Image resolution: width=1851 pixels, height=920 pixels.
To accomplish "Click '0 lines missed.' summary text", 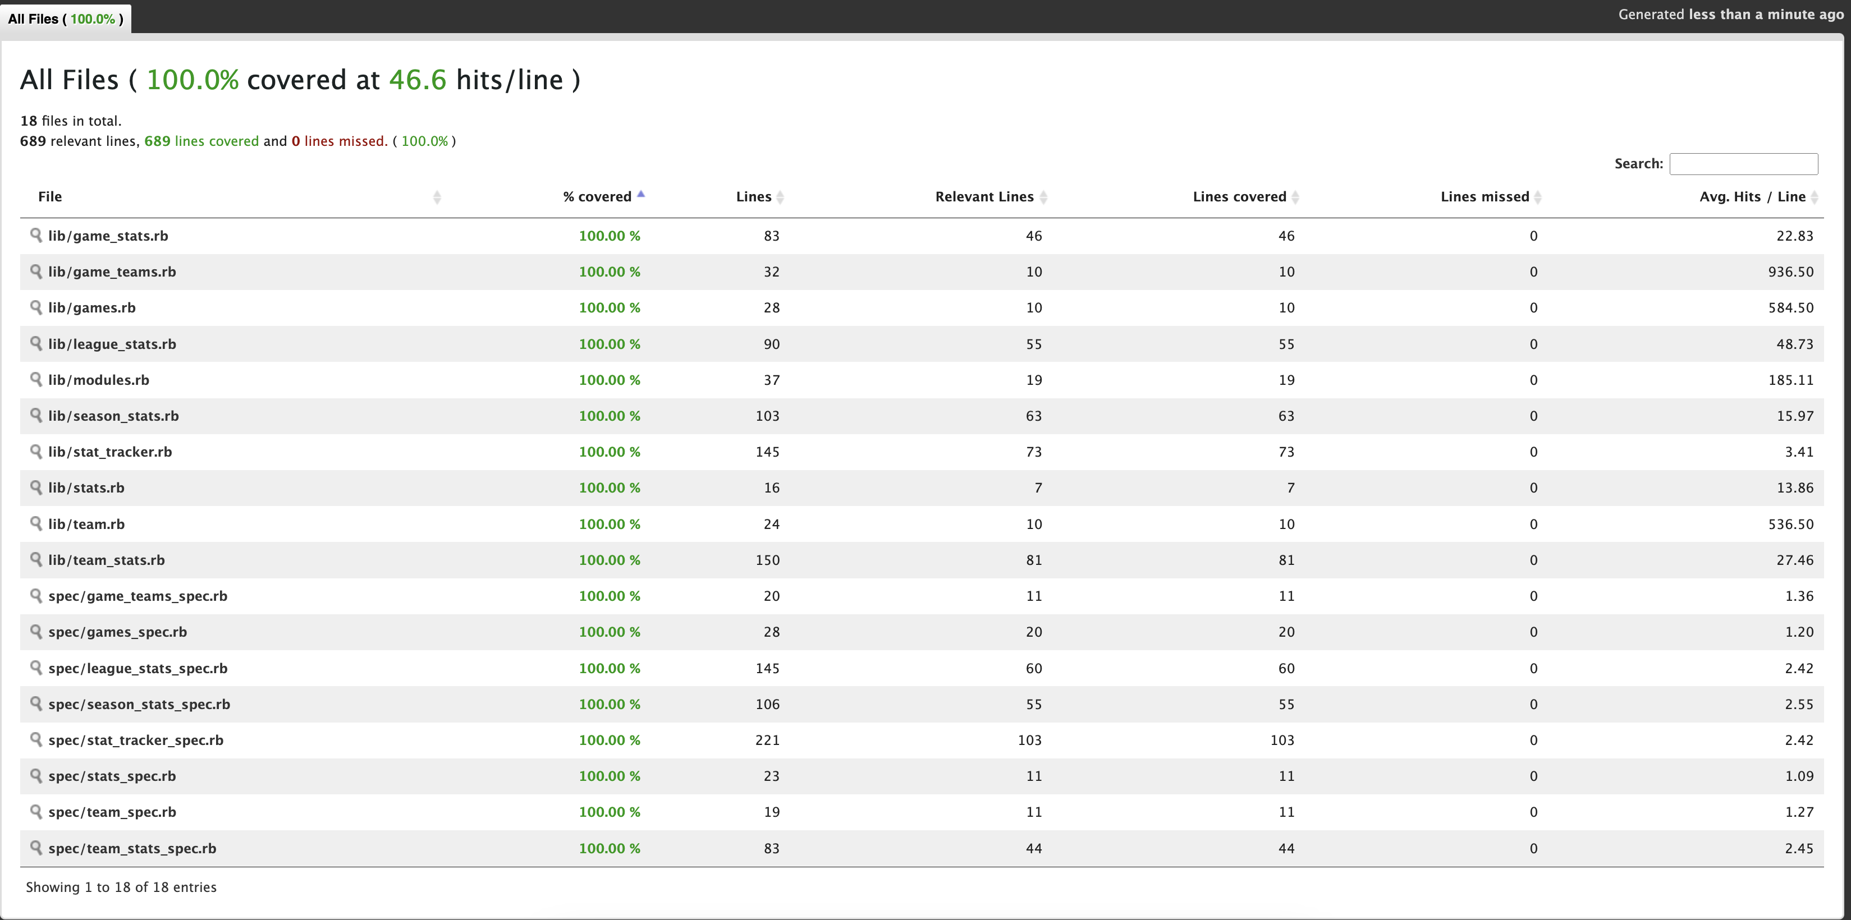I will pyautogui.click(x=339, y=141).
